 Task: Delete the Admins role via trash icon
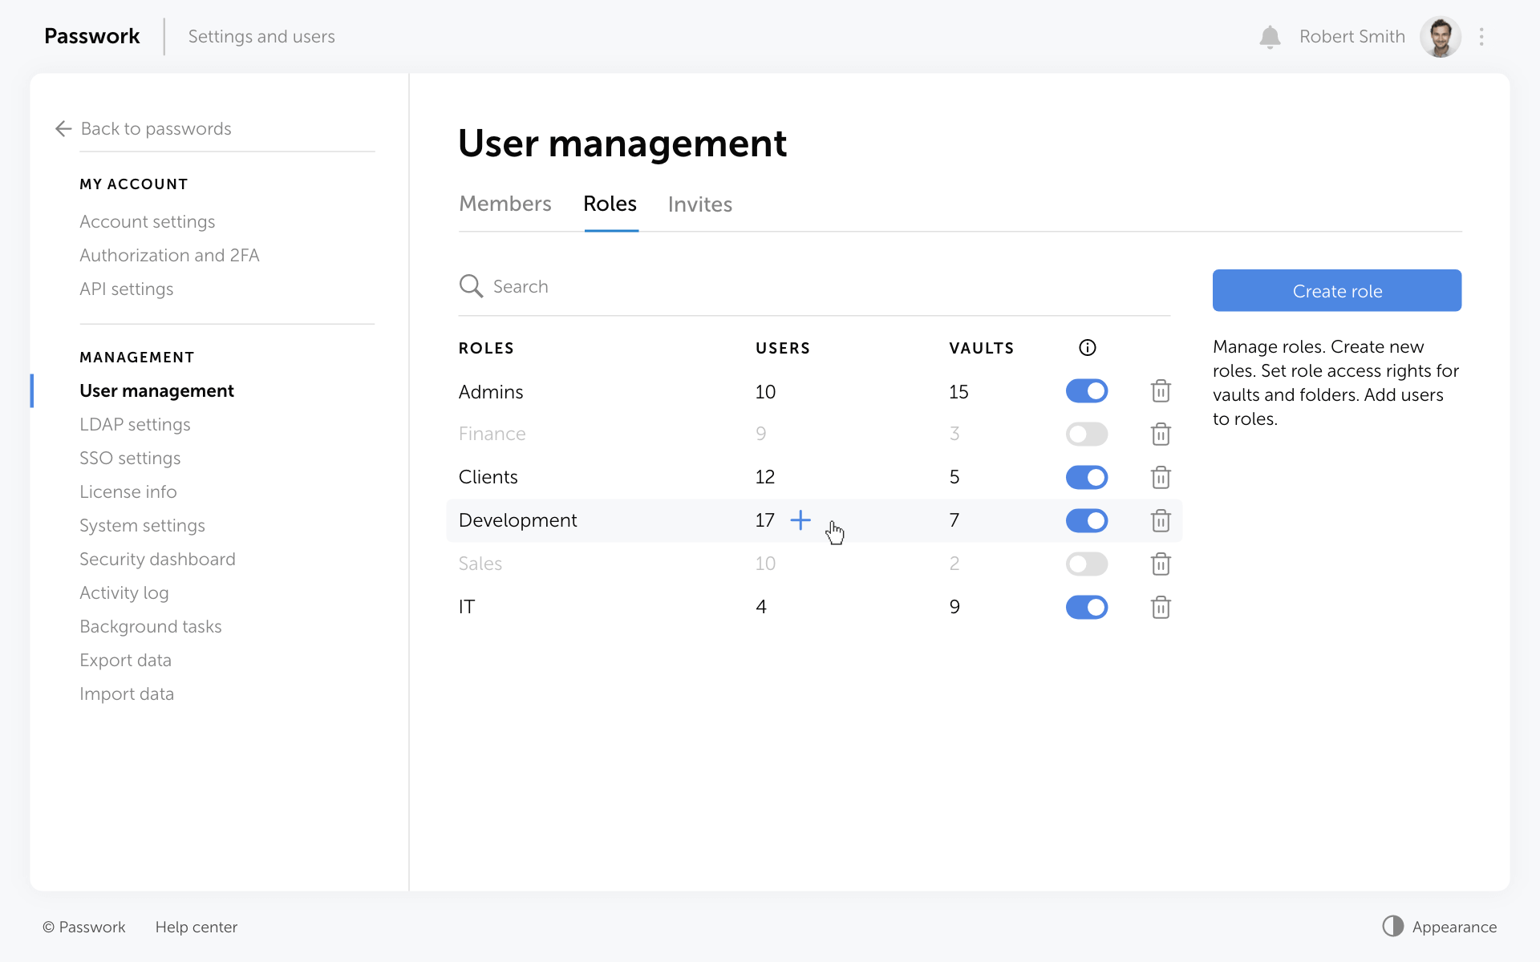1161,391
